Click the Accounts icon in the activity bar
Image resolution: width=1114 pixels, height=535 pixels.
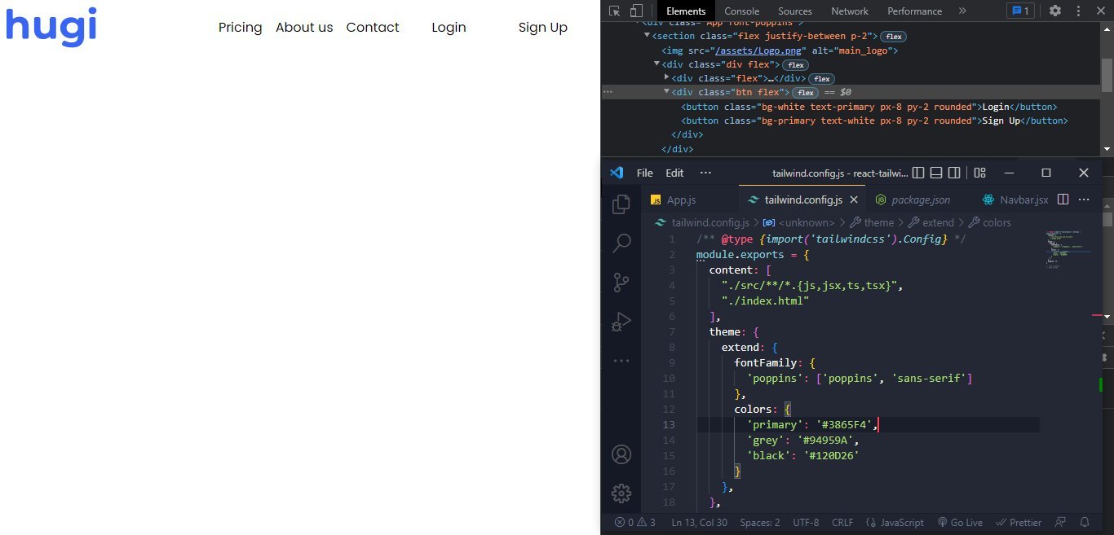pos(621,454)
